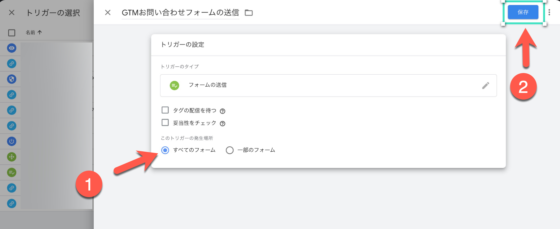560x229 pixels.
Task: Open the three-dot more options menu
Action: click(x=549, y=12)
